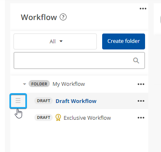Click the DRAFT badge on Exclusive Workflow
The height and width of the screenshot is (152, 161).
(x=43, y=118)
